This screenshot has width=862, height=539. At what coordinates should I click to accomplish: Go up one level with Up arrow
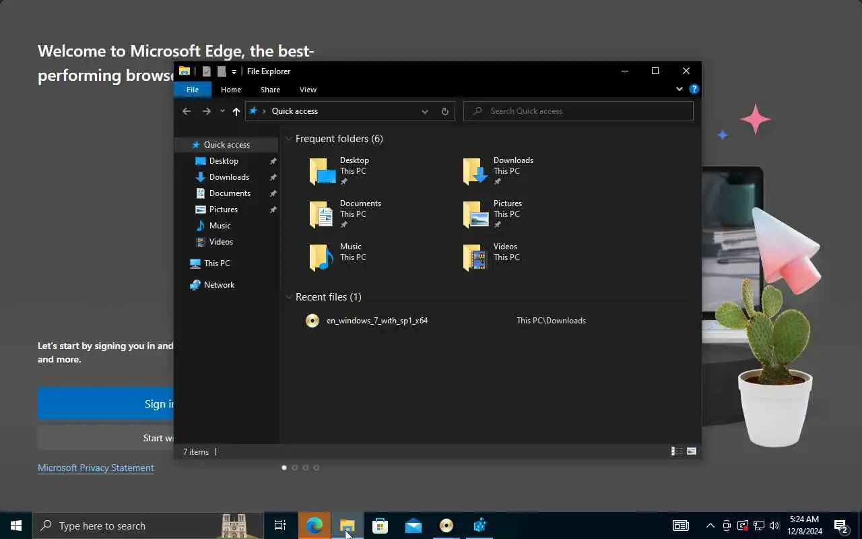(x=236, y=111)
